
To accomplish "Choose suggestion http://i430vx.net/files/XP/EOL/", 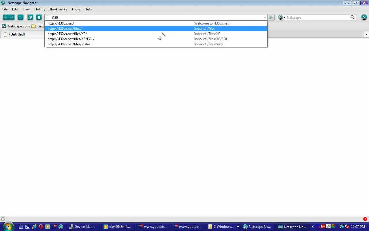I will pyautogui.click(x=156, y=39).
